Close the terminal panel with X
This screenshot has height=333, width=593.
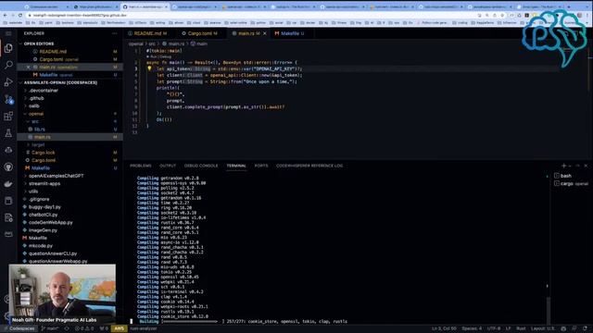[x=586, y=166]
